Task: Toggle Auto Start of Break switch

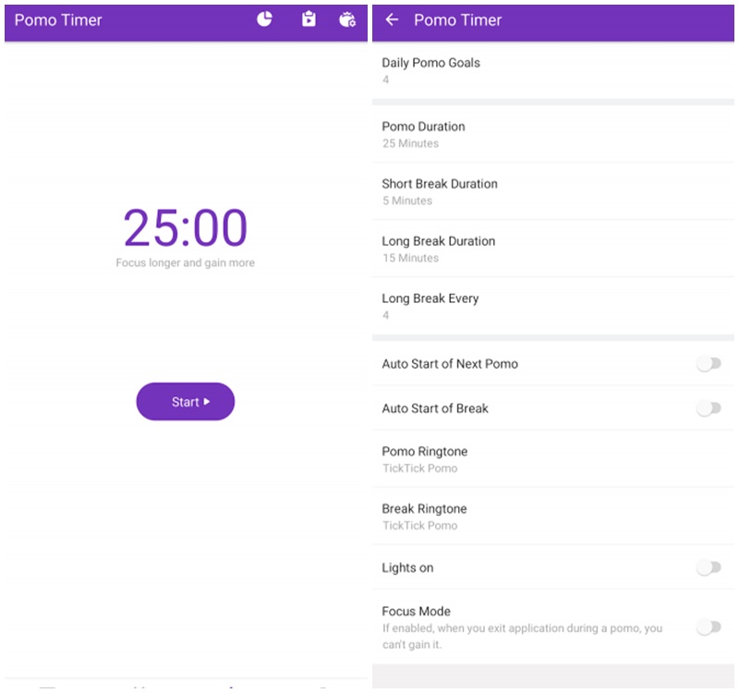Action: (709, 408)
